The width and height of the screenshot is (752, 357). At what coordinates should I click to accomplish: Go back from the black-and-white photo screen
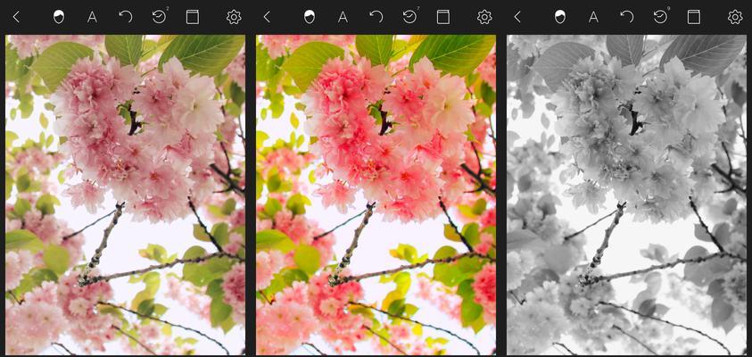[x=517, y=17]
